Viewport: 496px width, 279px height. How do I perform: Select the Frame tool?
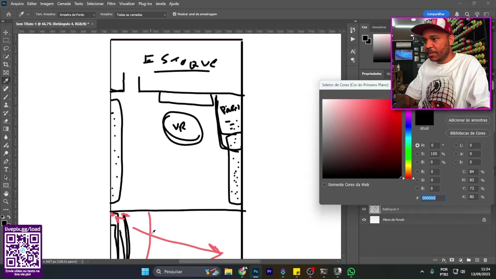[6, 72]
